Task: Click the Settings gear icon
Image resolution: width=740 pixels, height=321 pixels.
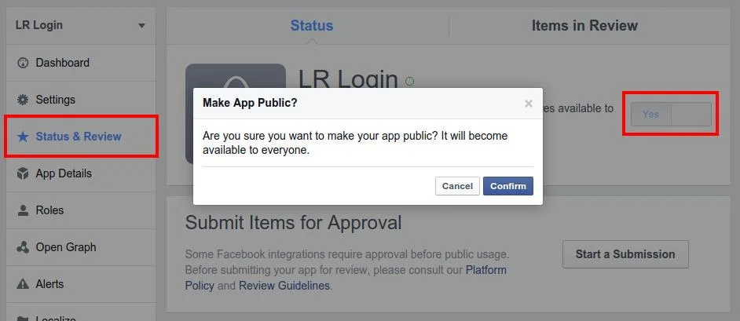Action: [23, 100]
